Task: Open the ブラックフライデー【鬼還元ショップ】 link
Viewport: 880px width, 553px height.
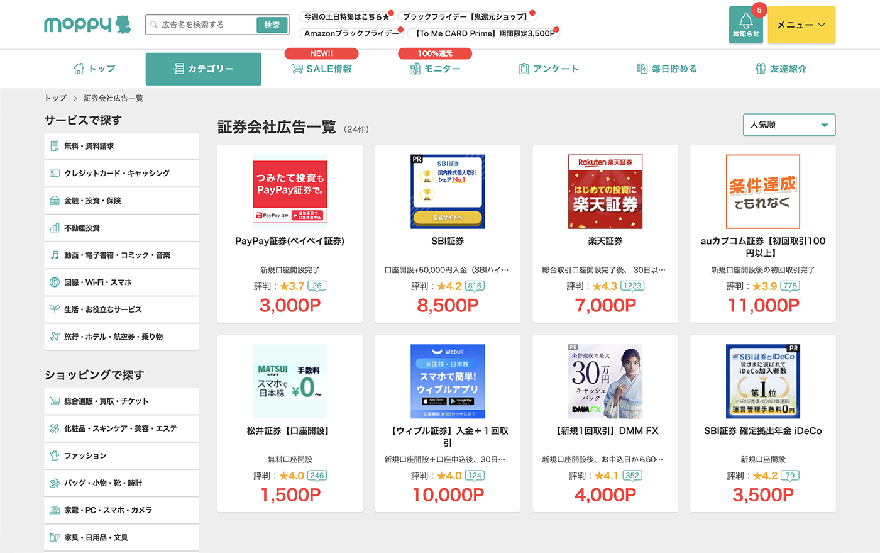Action: click(466, 16)
